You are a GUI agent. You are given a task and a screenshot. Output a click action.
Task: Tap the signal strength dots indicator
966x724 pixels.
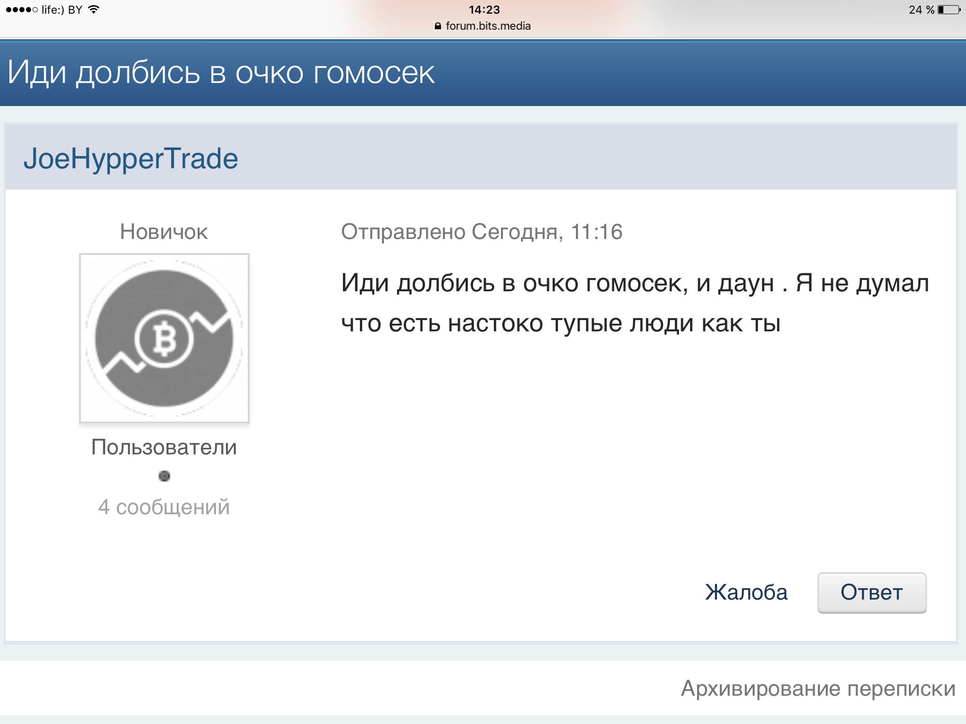tap(22, 9)
